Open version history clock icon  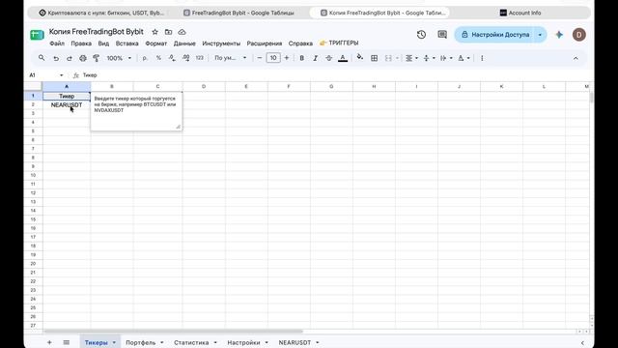(421, 35)
